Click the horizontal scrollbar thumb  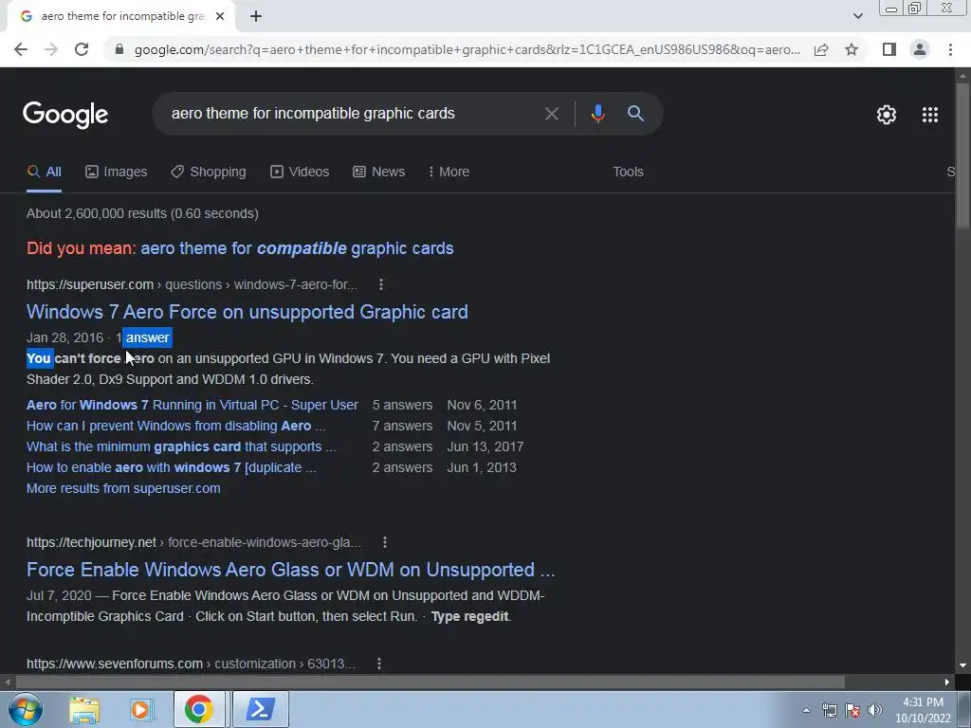(431, 682)
